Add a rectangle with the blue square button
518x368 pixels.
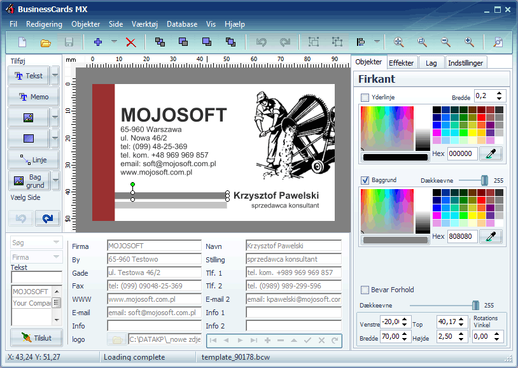tap(29, 139)
